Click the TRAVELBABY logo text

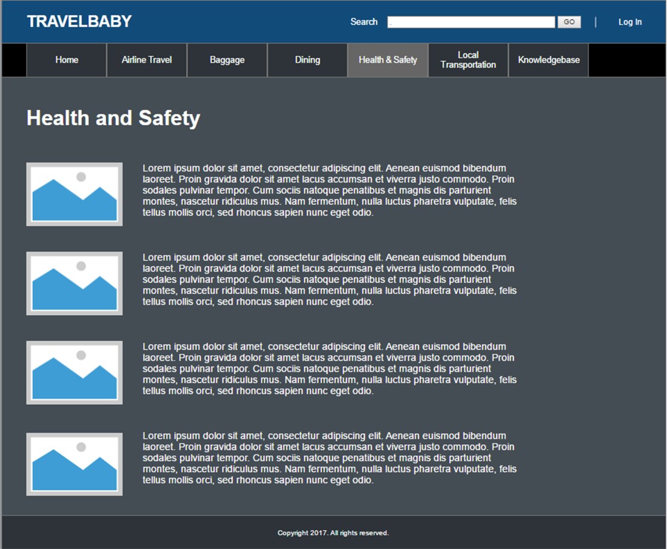click(x=79, y=21)
